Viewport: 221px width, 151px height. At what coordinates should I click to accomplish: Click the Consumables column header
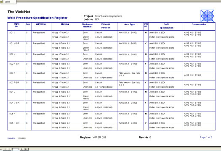[199, 24]
